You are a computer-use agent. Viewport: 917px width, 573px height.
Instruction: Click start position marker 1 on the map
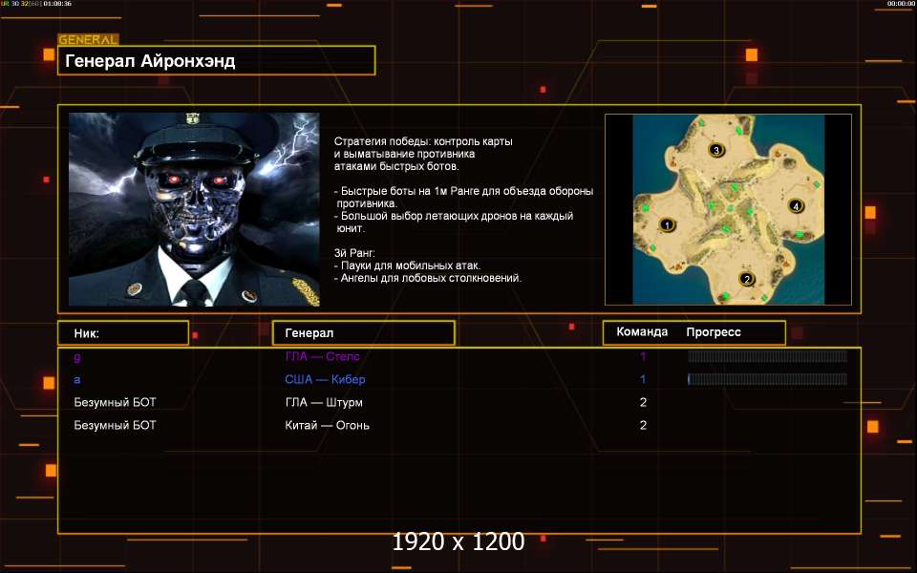(x=667, y=224)
